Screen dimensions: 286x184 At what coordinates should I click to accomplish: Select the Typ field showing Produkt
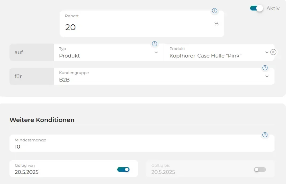click(109, 52)
